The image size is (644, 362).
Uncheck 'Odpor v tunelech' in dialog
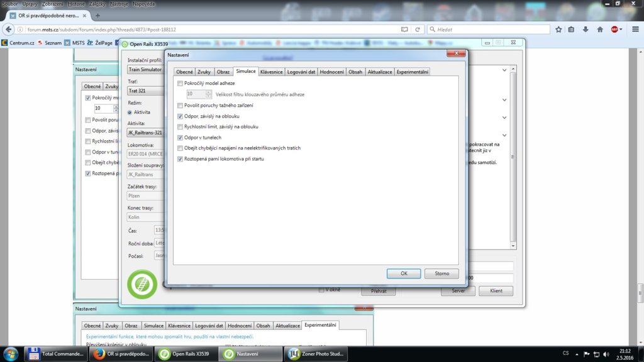point(180,138)
